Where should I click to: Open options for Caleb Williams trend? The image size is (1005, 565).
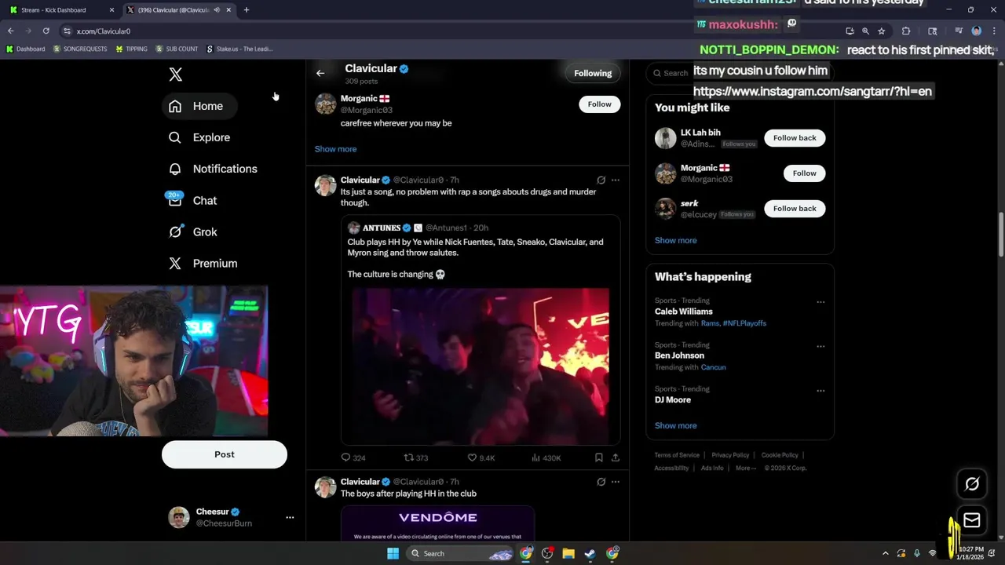coord(820,302)
